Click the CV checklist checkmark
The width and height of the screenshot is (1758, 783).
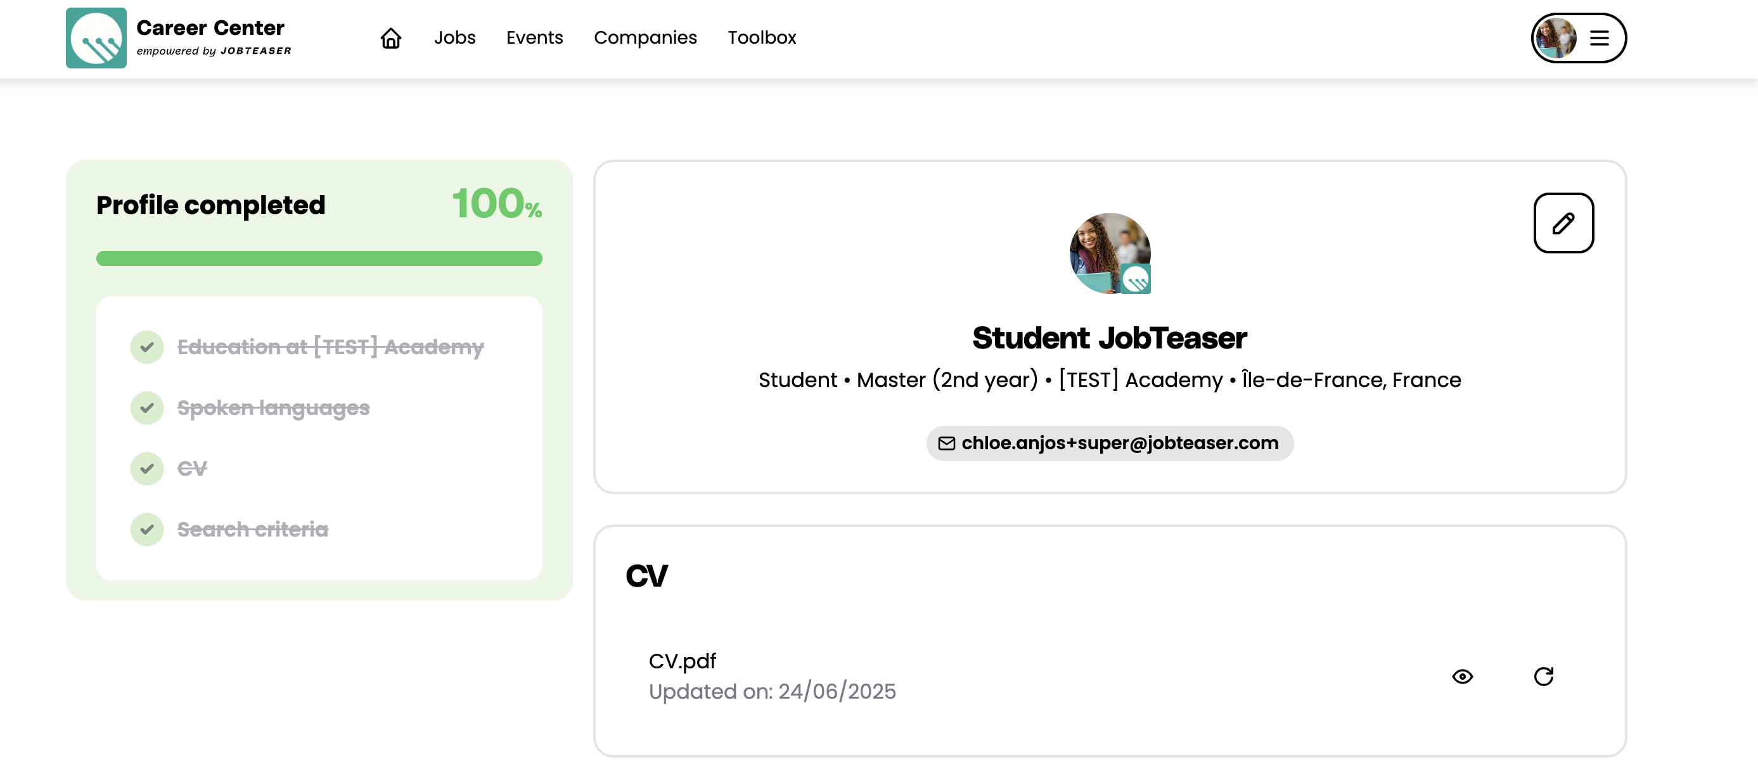click(147, 469)
